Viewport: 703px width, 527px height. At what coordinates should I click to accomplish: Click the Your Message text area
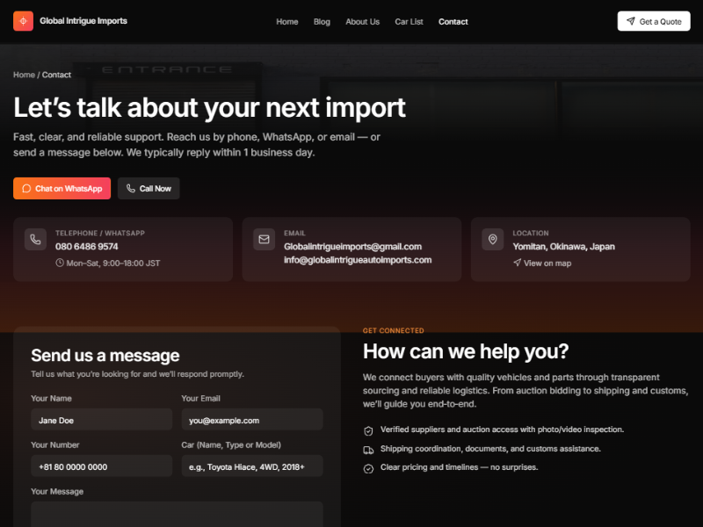(176, 516)
